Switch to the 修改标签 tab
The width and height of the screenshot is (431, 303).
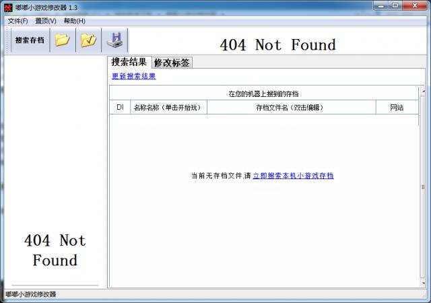click(172, 63)
